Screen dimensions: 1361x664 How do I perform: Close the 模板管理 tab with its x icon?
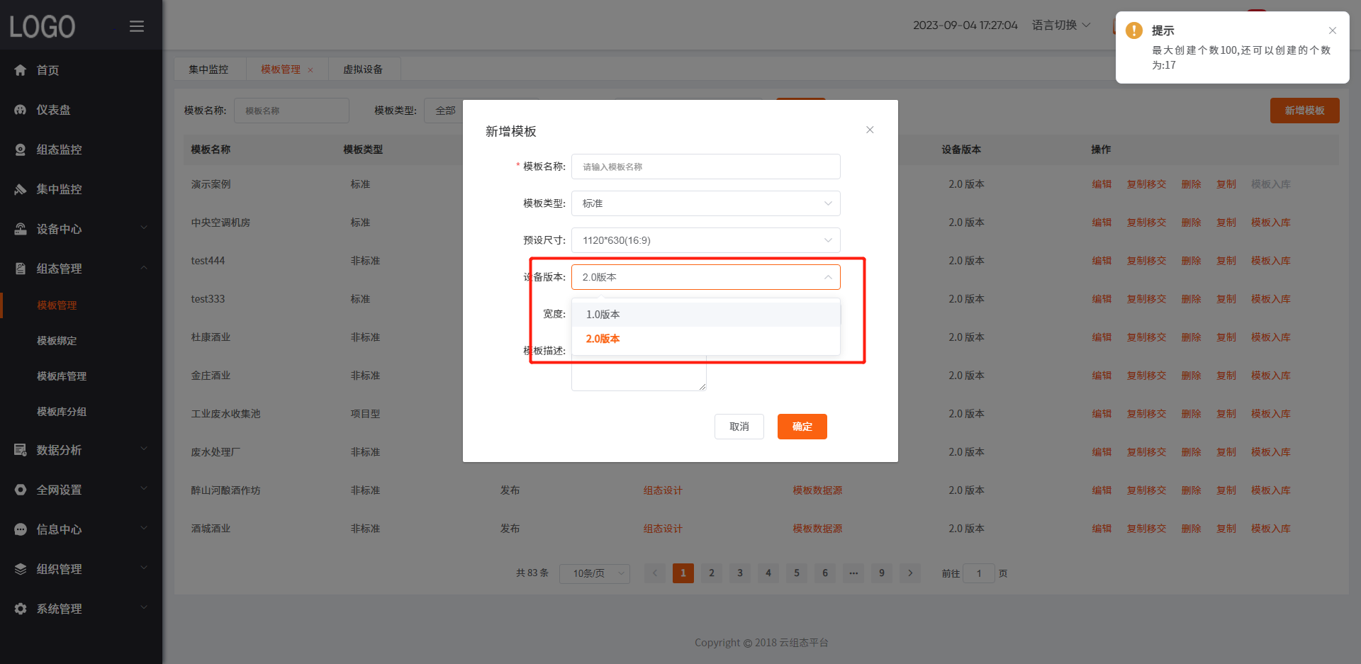coord(310,70)
